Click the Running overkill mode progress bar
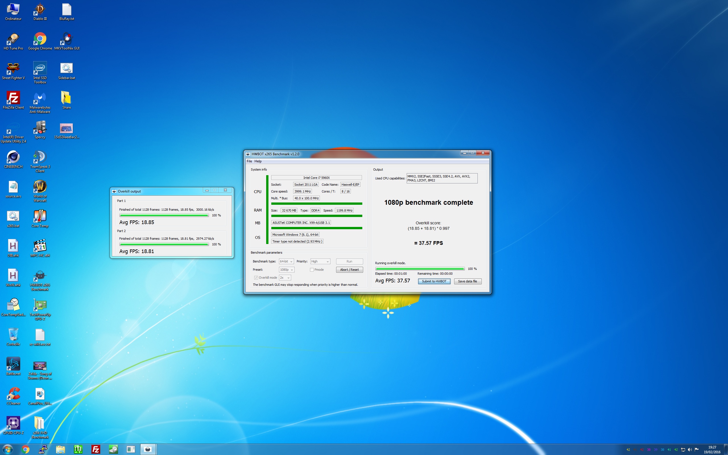This screenshot has height=455, width=728. [420, 269]
